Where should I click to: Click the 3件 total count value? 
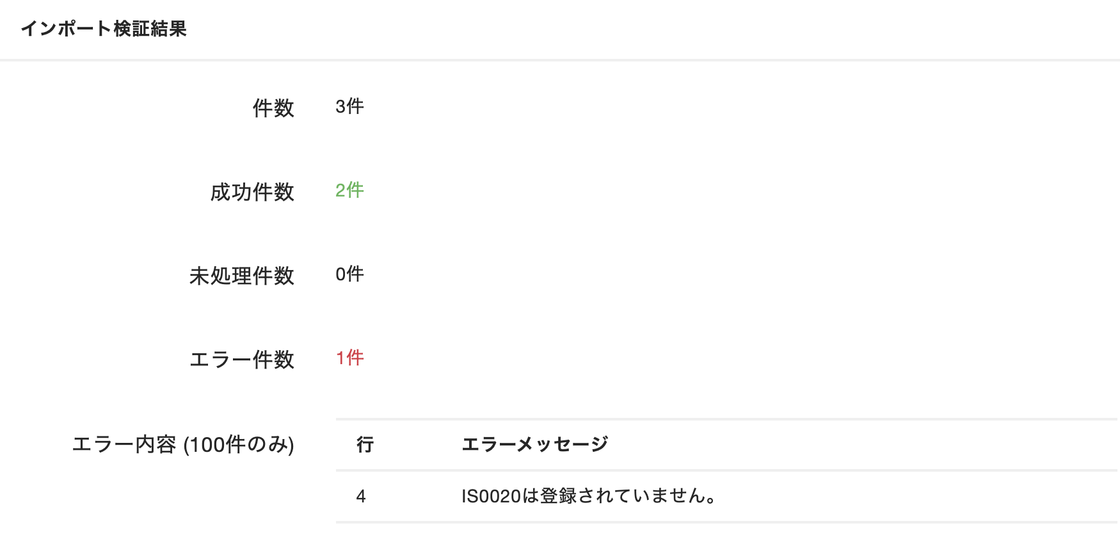[349, 106]
